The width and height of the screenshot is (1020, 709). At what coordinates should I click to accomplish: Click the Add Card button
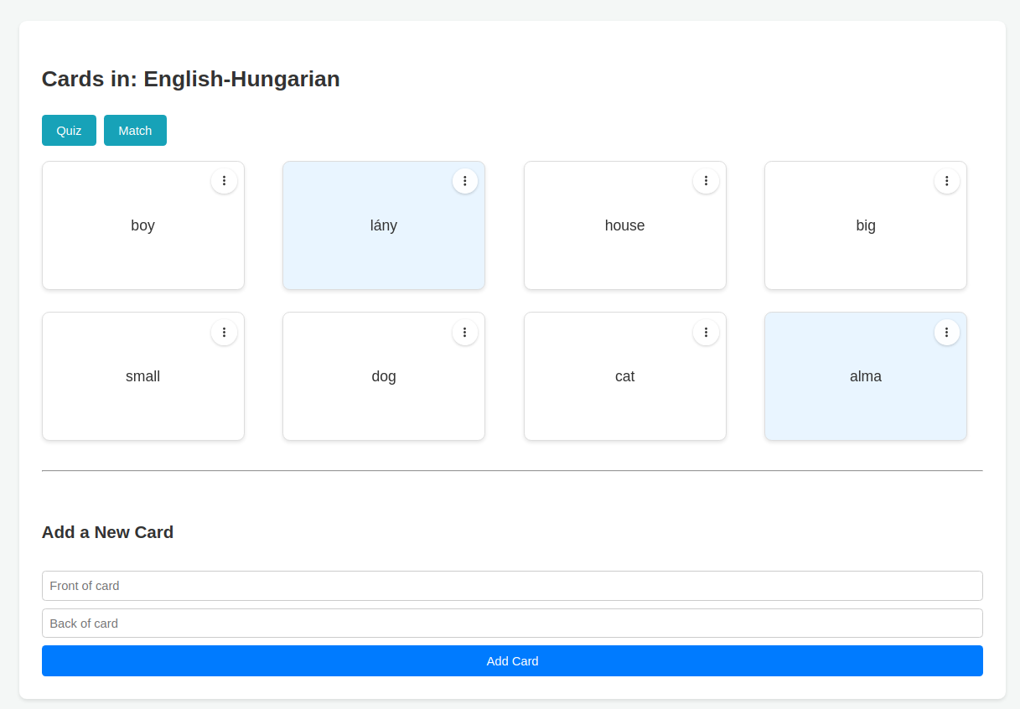512,660
